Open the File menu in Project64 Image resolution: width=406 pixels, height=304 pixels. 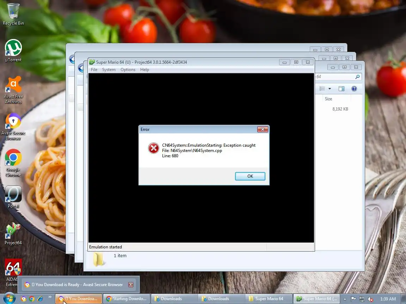click(94, 70)
